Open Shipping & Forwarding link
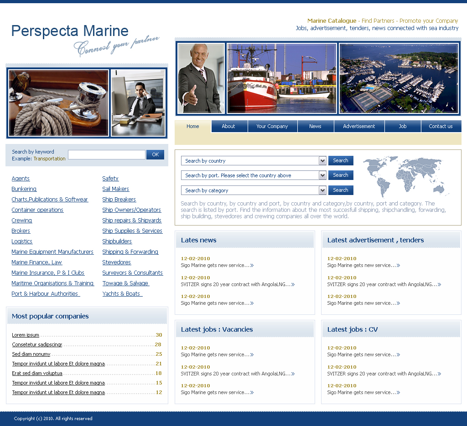 pos(130,251)
